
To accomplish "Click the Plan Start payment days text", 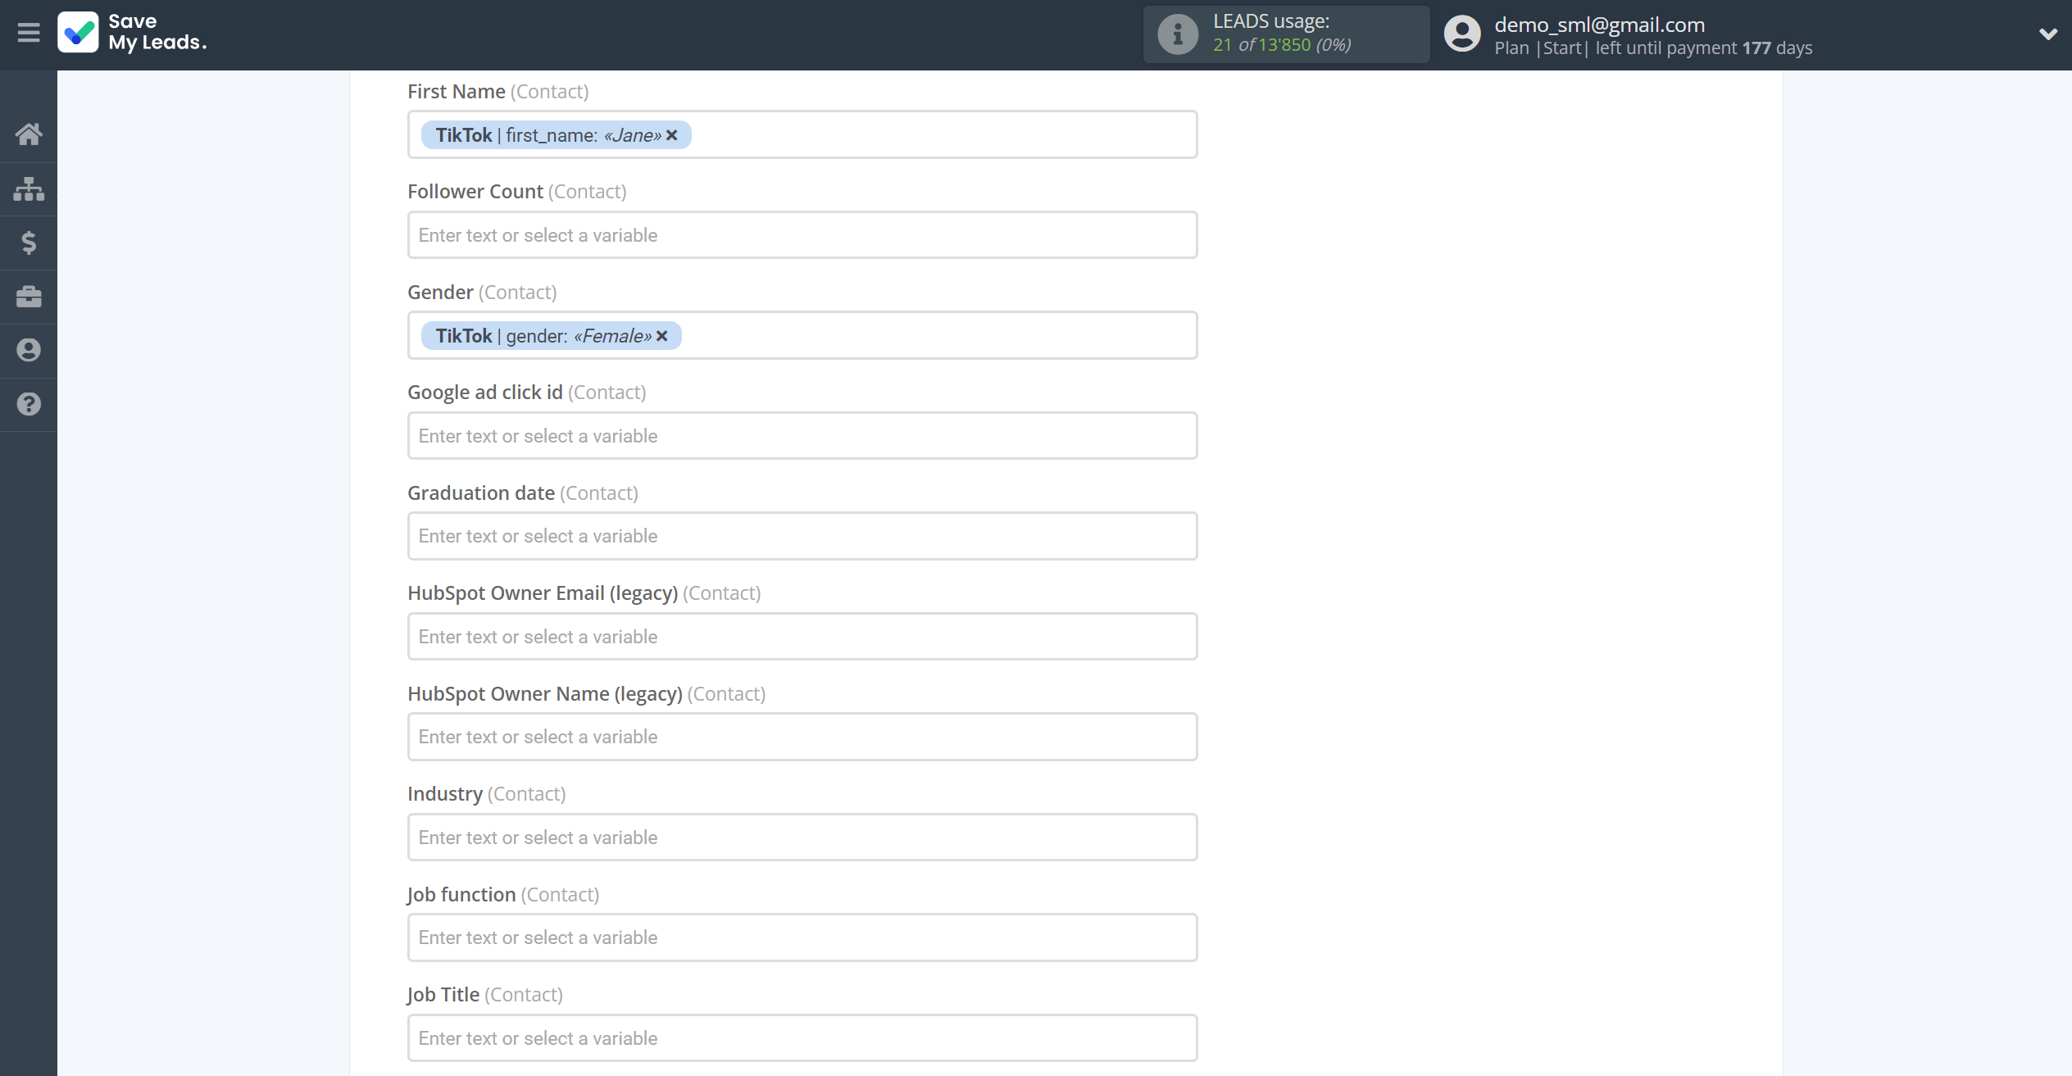I will point(1653,48).
